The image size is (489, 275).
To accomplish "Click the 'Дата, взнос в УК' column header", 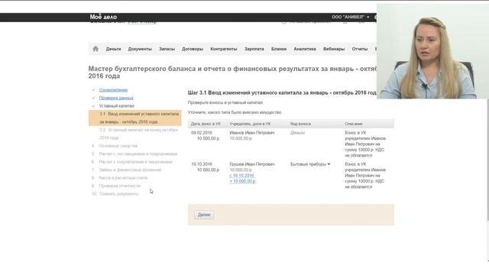I will coord(206,124).
